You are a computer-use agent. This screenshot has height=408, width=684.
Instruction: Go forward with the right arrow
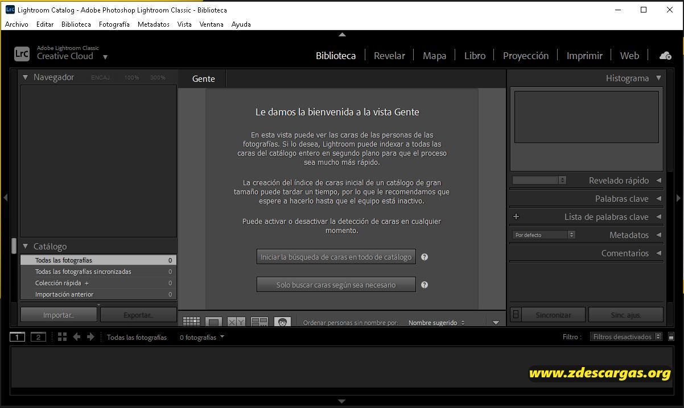90,337
